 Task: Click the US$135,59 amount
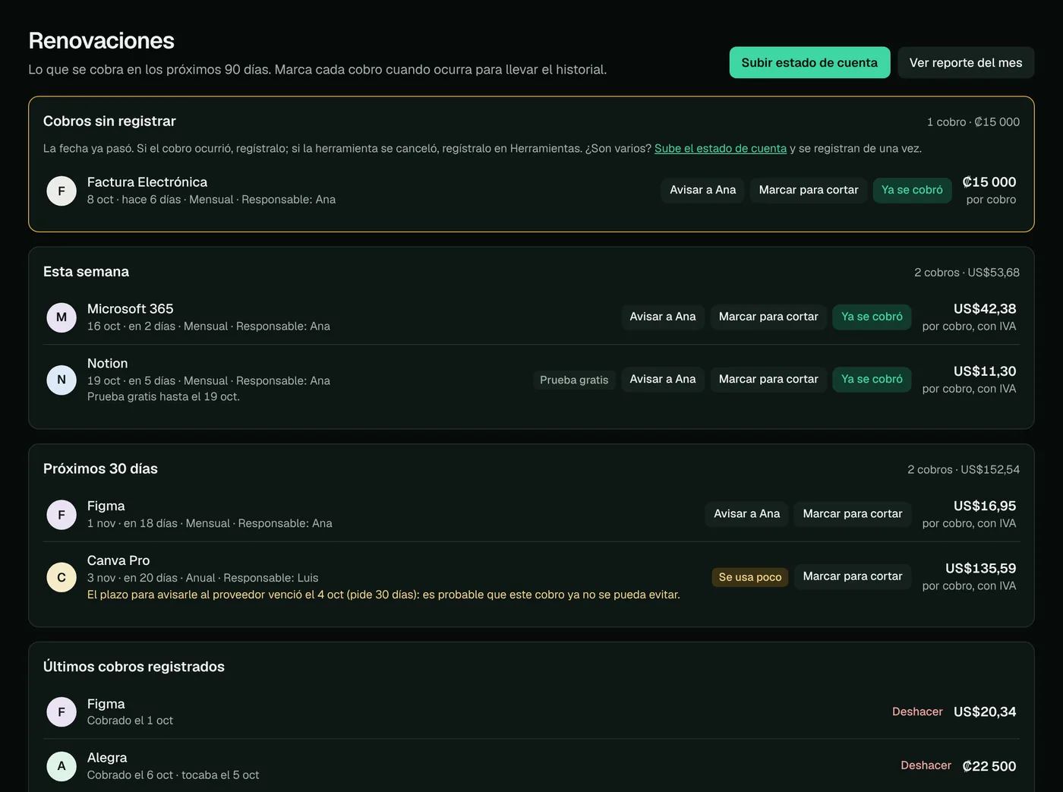(x=980, y=568)
